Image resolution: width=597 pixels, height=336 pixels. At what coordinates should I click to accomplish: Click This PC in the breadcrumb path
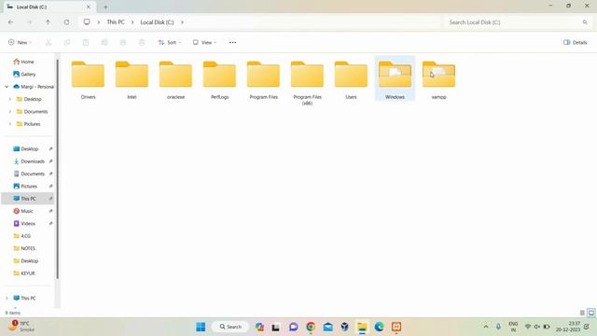(116, 22)
